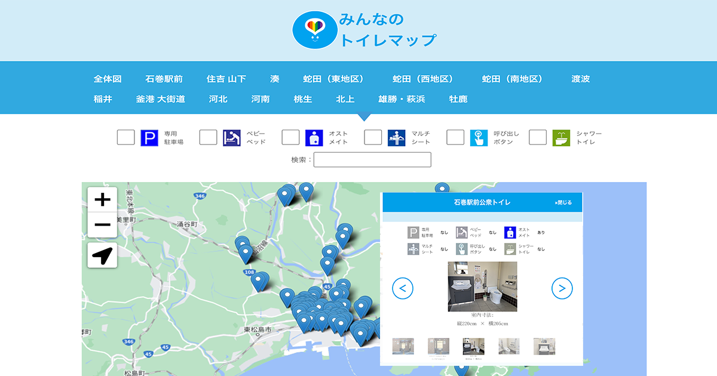Enable the シャワートイレ filter checkbox

click(x=537, y=137)
